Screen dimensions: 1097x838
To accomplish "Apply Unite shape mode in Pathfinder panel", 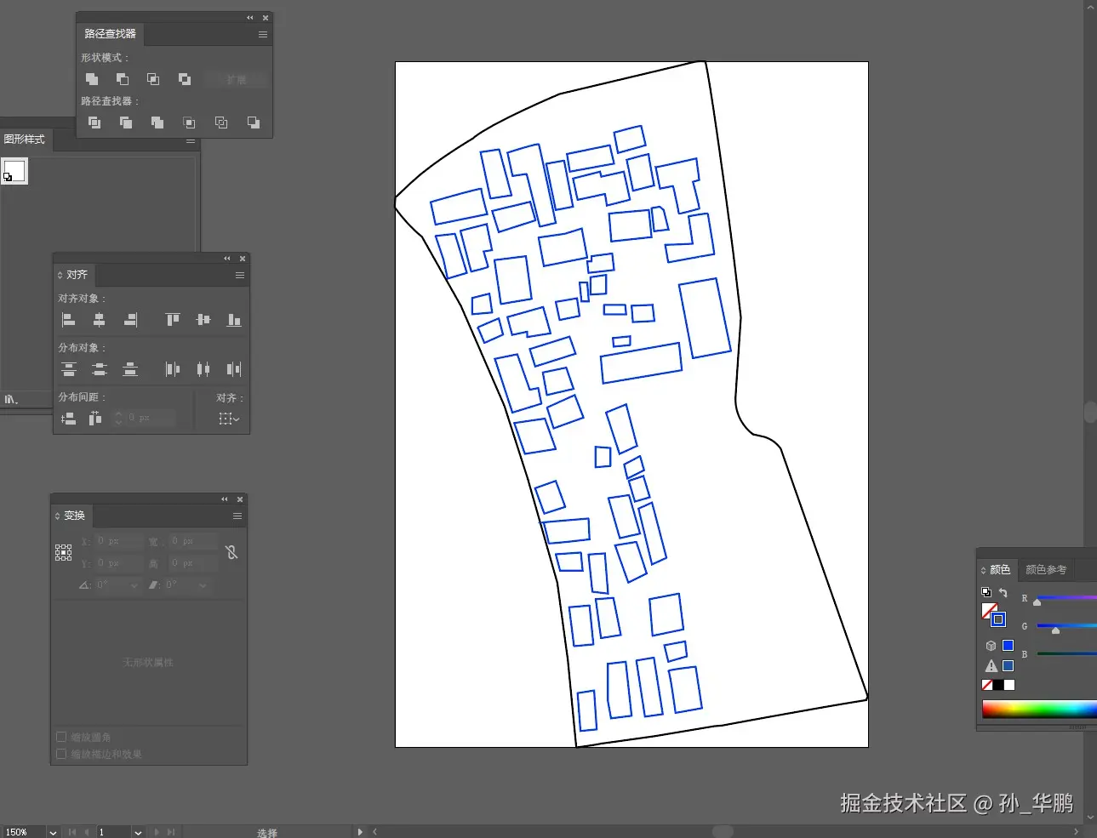I will tap(92, 79).
